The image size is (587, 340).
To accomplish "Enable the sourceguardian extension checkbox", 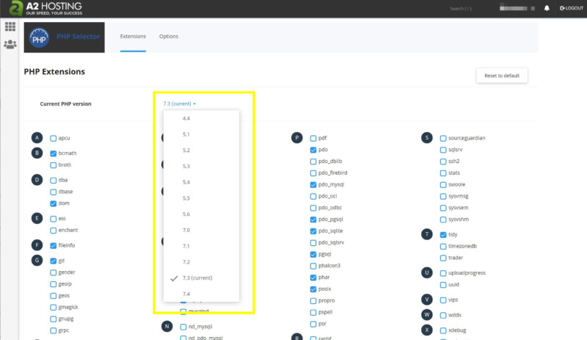I will coord(442,138).
